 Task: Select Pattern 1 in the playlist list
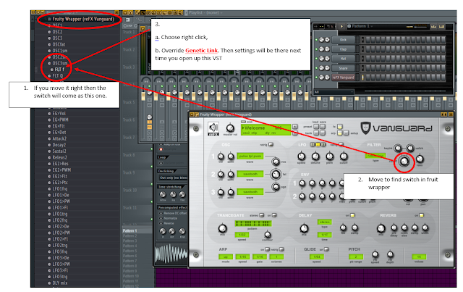130,230
